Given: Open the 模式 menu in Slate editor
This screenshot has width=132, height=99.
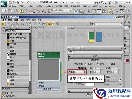Looking at the screenshot, I should [4, 20].
